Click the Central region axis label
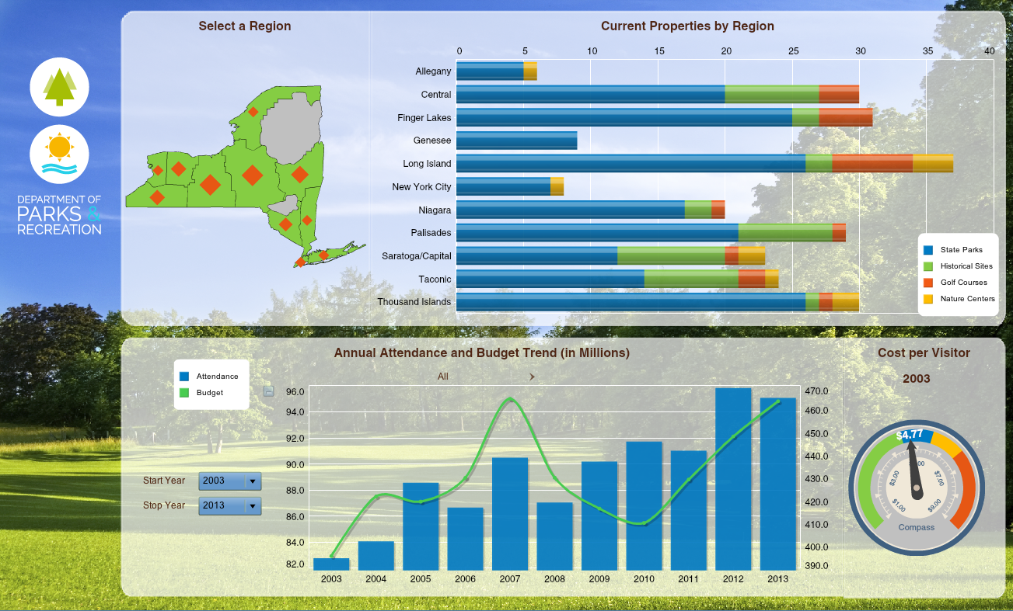The width and height of the screenshot is (1013, 611). coord(435,95)
